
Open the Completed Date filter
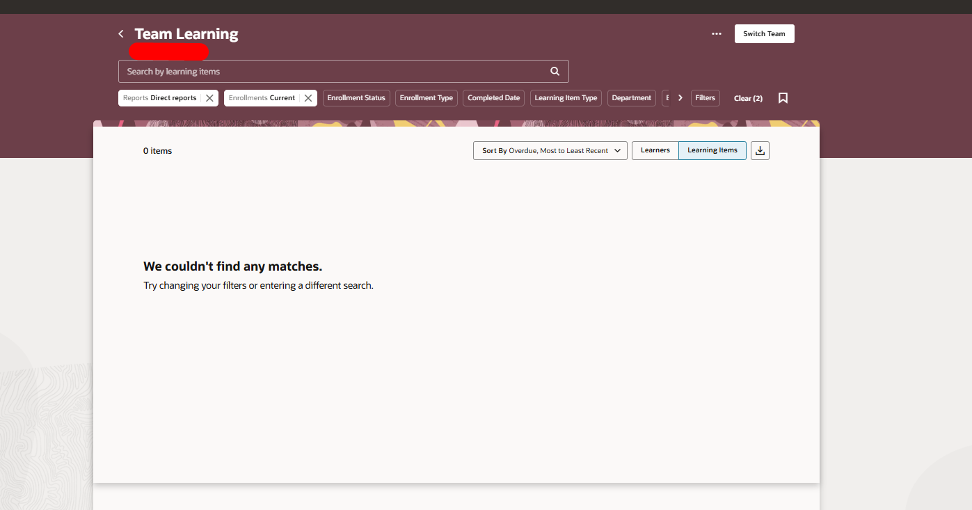click(x=494, y=98)
